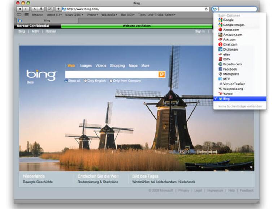Viewport: 278px width, 209px height.
Task: Click the Bing icon in the search field
Action: coord(215,9)
